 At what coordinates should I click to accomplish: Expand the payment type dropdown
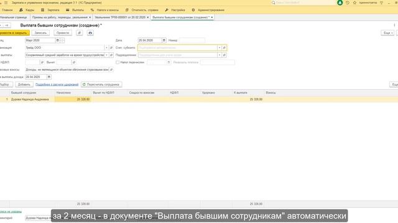[106, 55]
